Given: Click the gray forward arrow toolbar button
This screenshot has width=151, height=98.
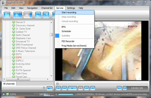Looking at the screenshot, I should [x=27, y=15].
